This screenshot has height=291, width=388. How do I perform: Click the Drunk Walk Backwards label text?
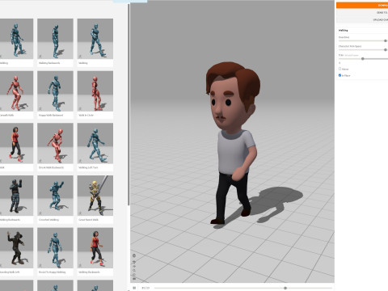click(x=51, y=167)
